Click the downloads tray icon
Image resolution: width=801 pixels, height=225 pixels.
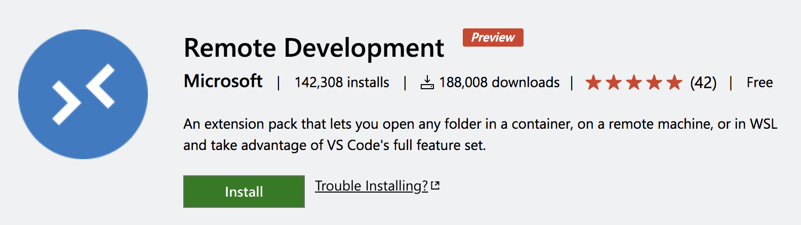click(427, 82)
